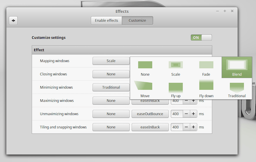Viewport: 256px width, 162px height.
Task: Open Mapping windows Scale effect dropdown
Action: point(111,61)
